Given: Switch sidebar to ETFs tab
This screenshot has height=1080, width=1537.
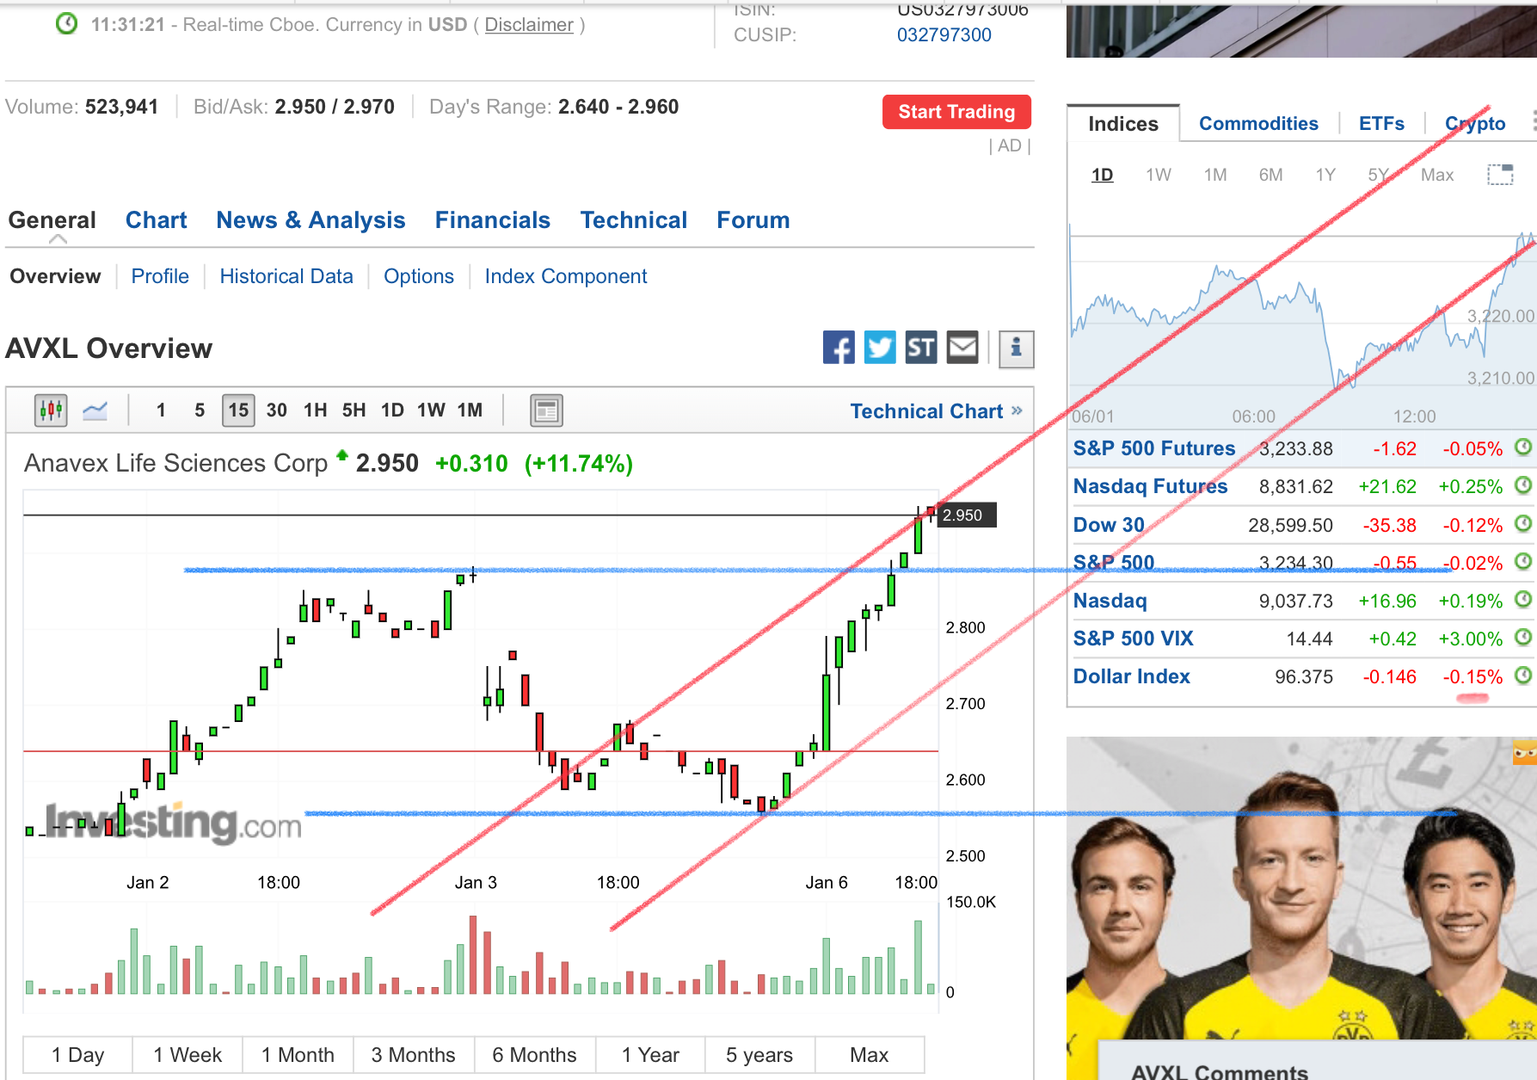Looking at the screenshot, I should (1381, 124).
